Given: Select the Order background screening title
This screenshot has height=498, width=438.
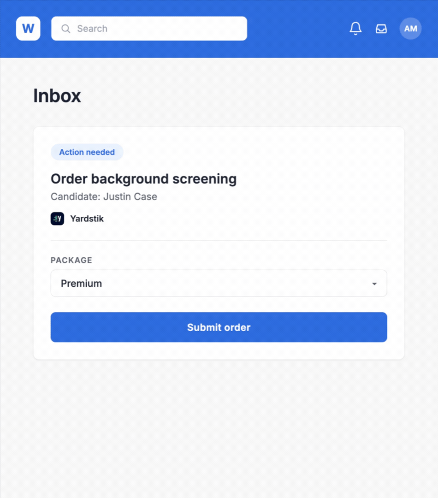Looking at the screenshot, I should [143, 179].
